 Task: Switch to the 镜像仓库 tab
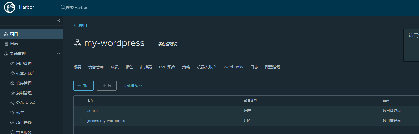(96, 67)
